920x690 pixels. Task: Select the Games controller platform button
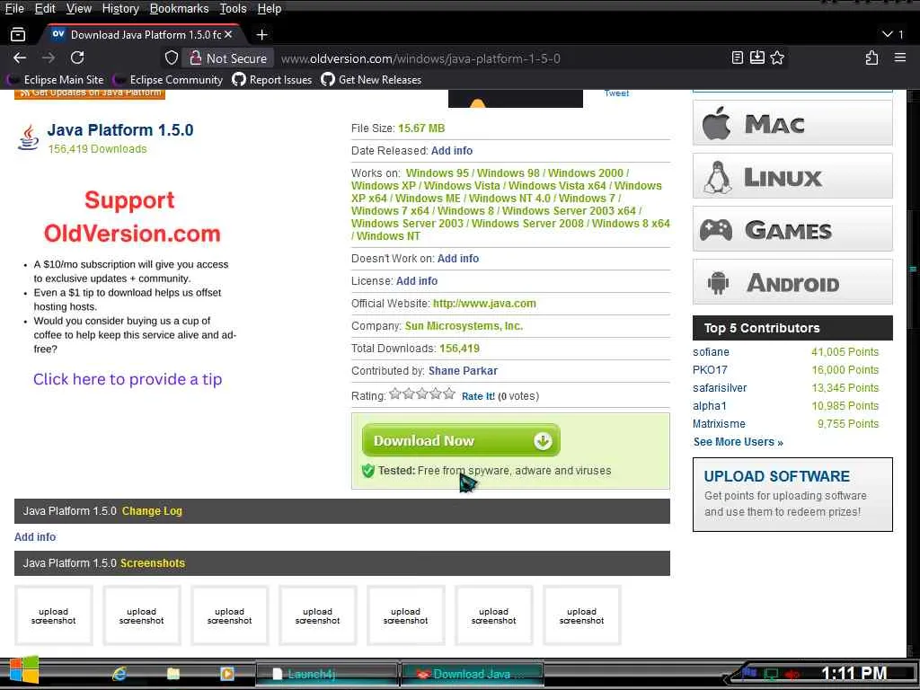click(x=792, y=229)
